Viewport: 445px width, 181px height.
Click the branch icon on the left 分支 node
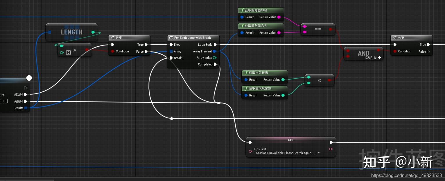pyautogui.click(x=112, y=38)
